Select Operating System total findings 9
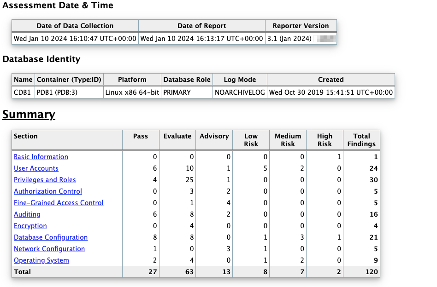Image resolution: width=437 pixels, height=287 pixels. pyautogui.click(x=376, y=260)
